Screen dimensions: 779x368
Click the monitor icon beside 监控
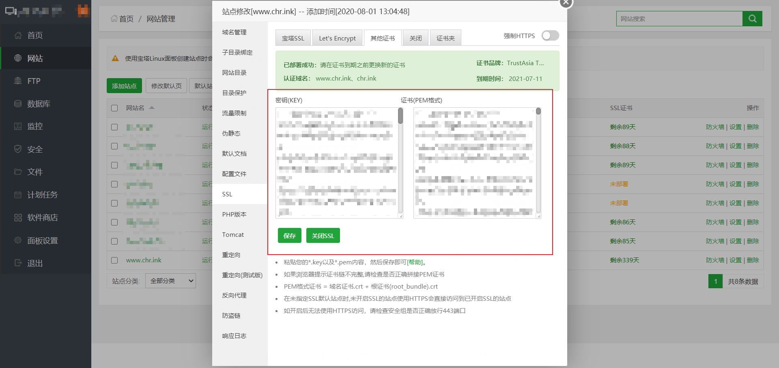tap(18, 126)
